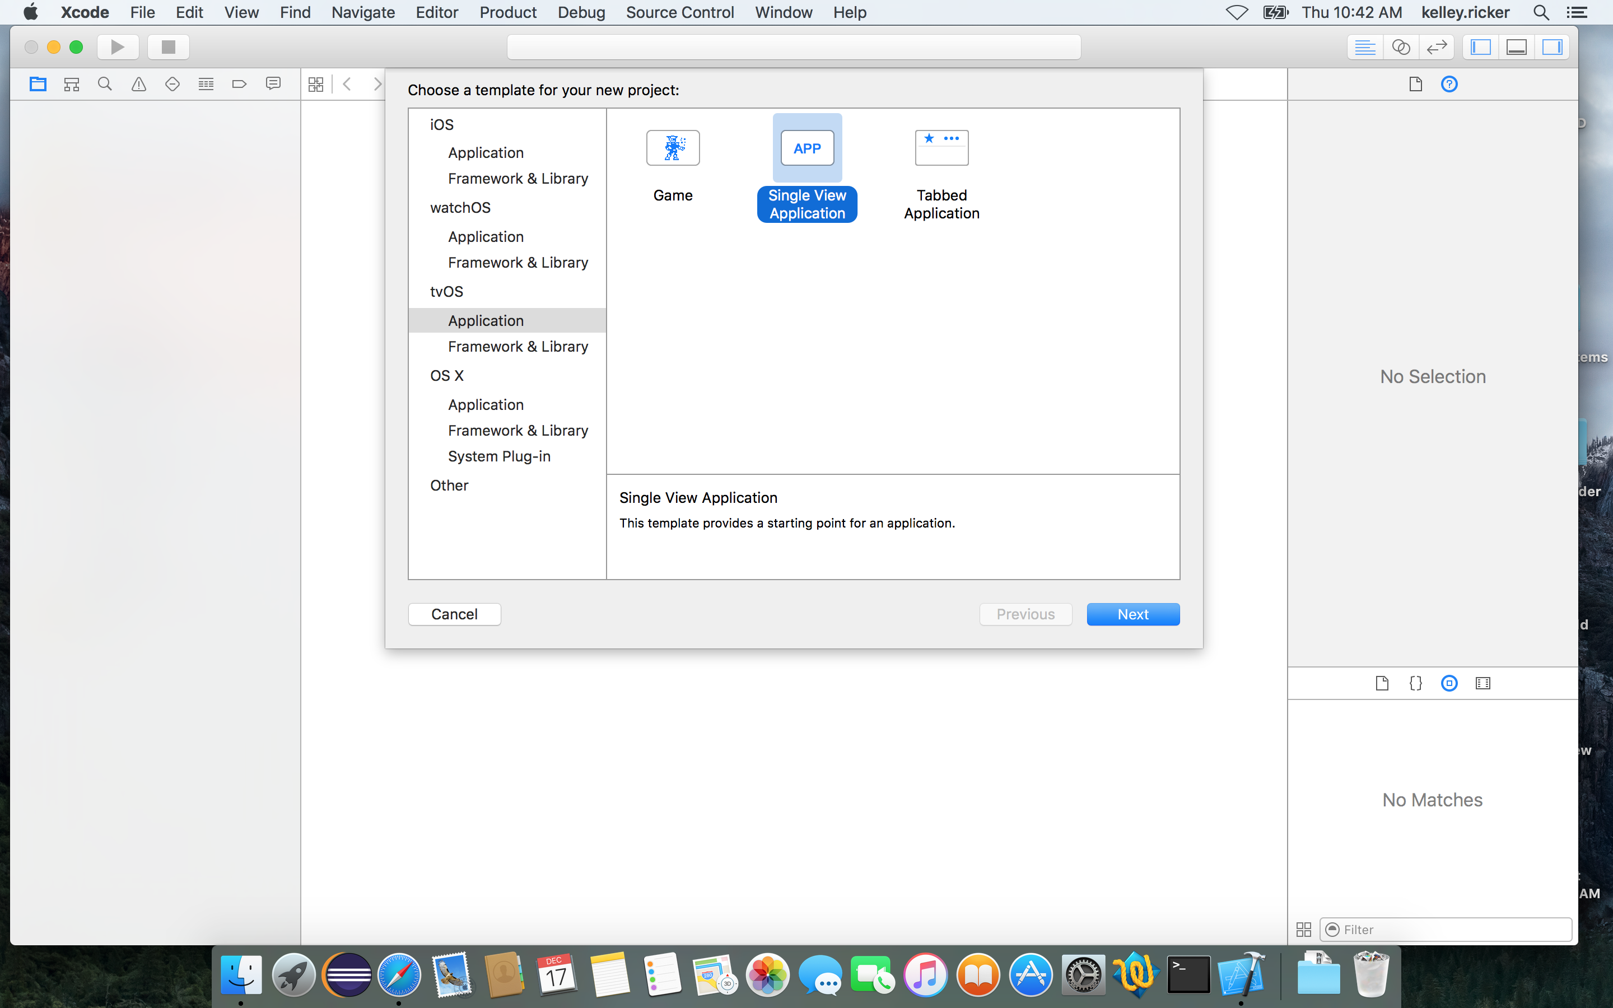Toggle the Utilities panel visibility
The height and width of the screenshot is (1008, 1613).
(1553, 46)
